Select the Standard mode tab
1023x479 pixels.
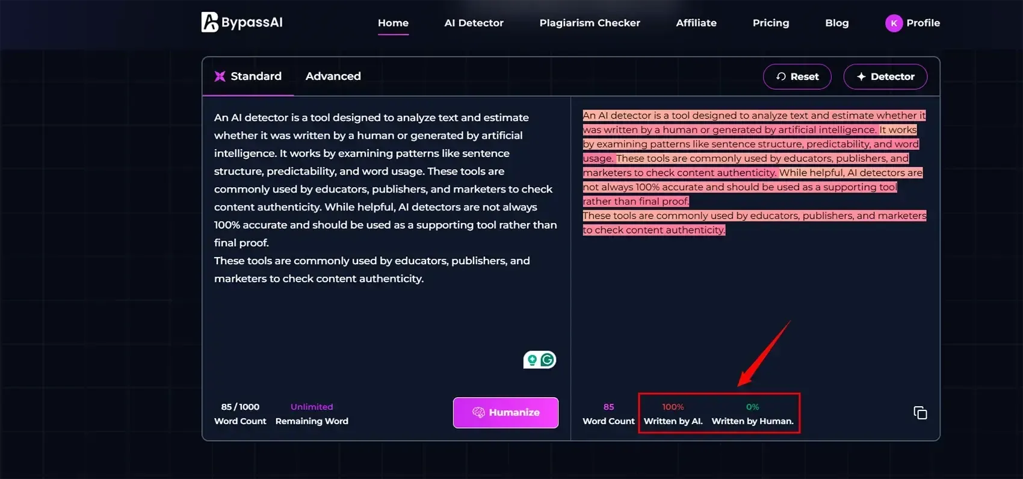pos(248,76)
